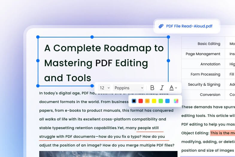The image size is (235, 157).
Task: Click the heading line 'and Tools'
Action: 68,78
